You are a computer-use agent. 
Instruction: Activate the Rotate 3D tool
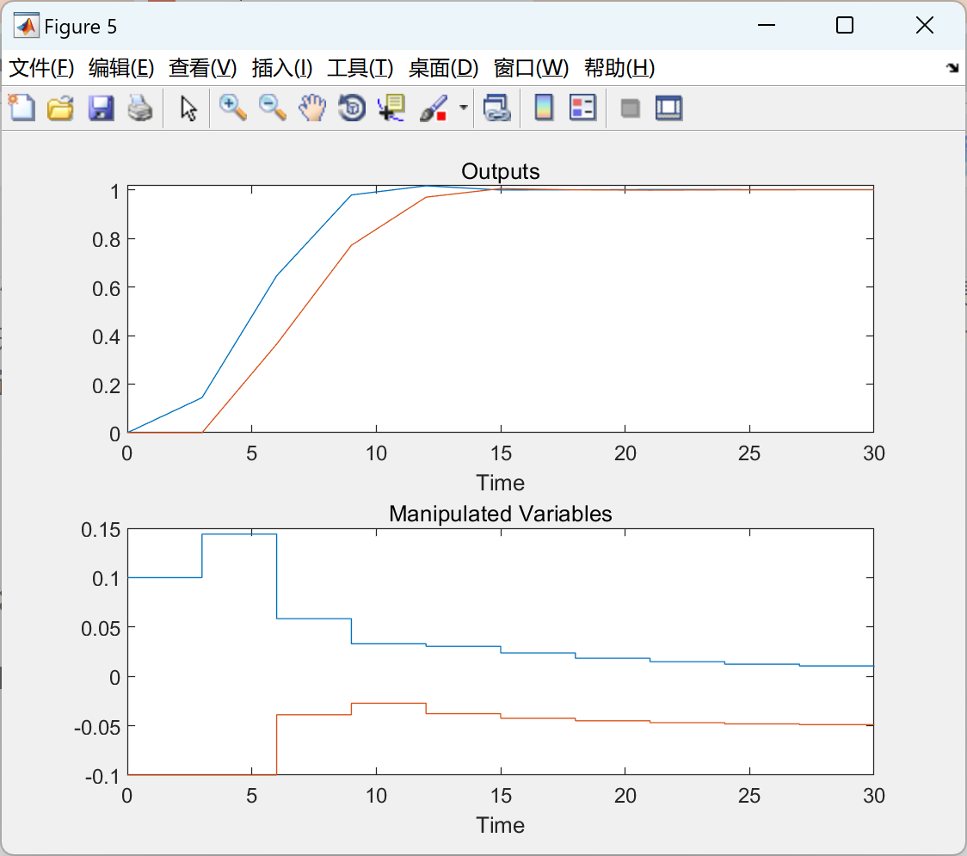[x=352, y=108]
